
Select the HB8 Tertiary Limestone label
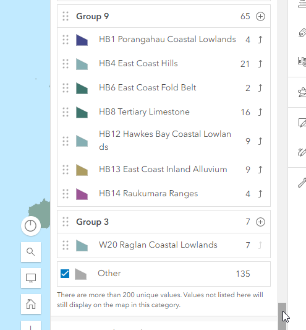[144, 112]
